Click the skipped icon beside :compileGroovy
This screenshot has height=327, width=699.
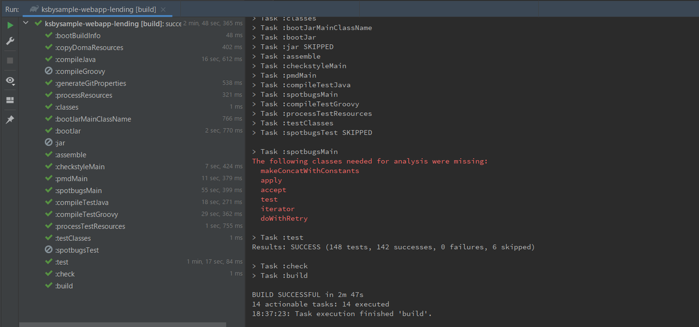click(x=49, y=72)
